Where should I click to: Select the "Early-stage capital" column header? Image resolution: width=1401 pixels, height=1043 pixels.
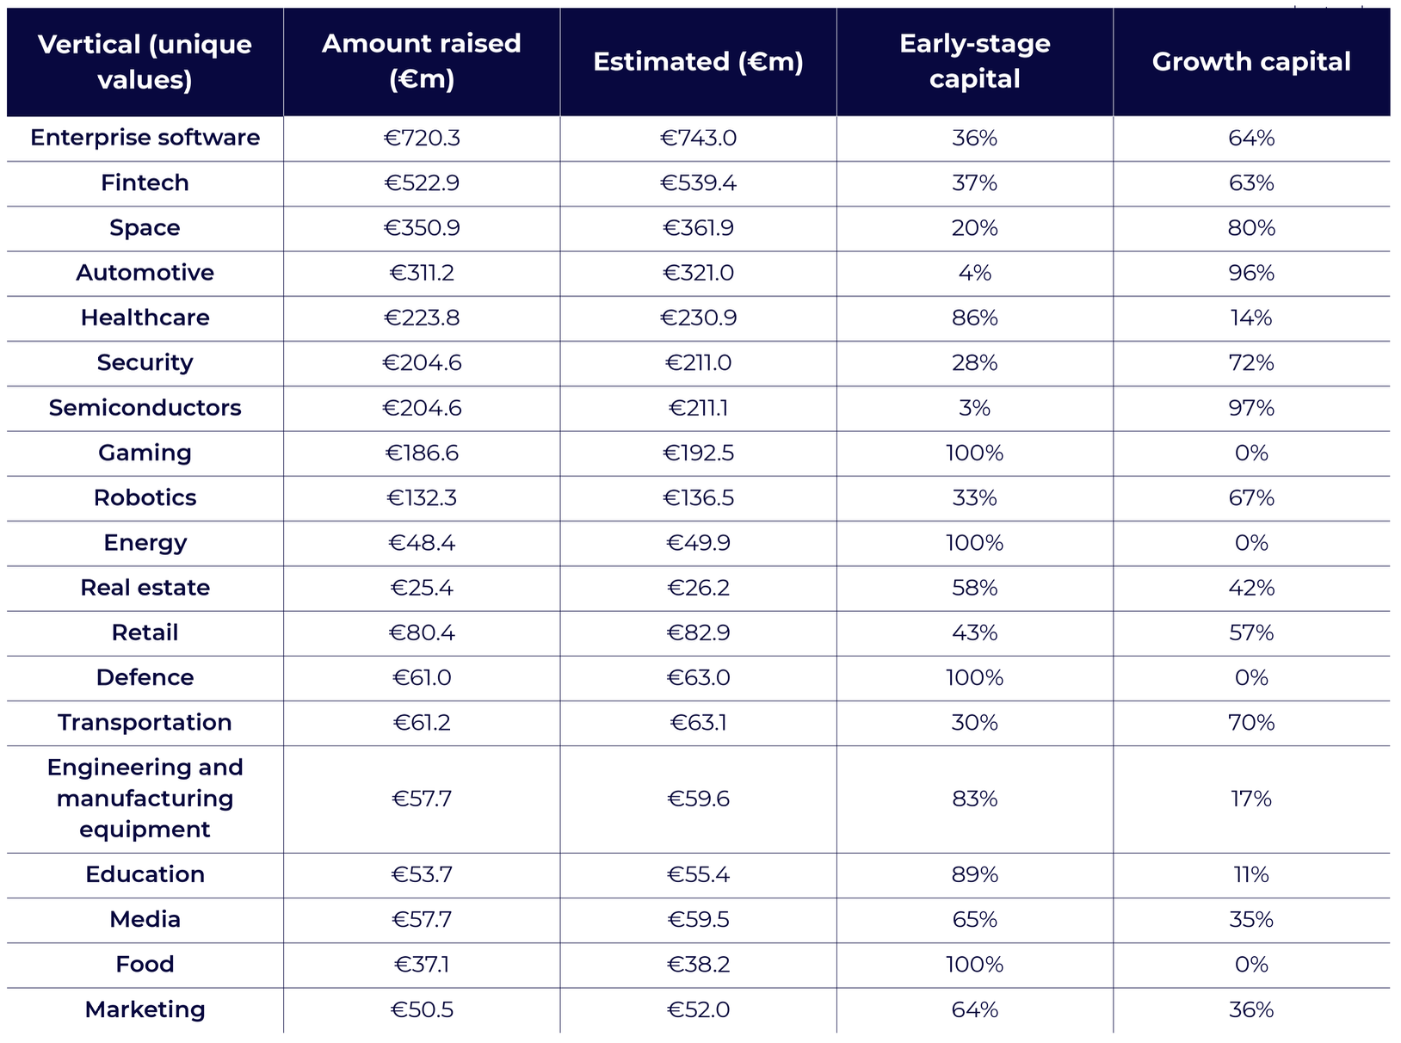[974, 62]
